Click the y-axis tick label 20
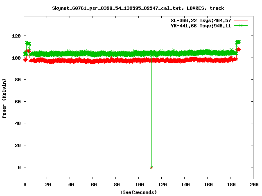The height and width of the screenshot is (196, 262). click(x=18, y=145)
